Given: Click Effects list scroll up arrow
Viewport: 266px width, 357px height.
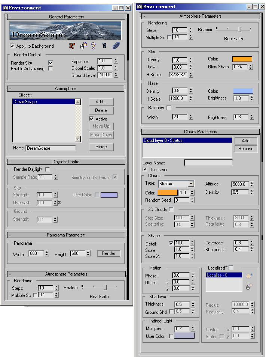Looking at the screenshot, I should (77, 102).
